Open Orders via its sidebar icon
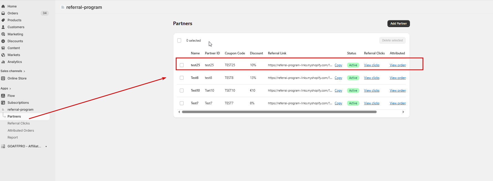Viewport: 493px width, 181px height. click(x=3, y=13)
